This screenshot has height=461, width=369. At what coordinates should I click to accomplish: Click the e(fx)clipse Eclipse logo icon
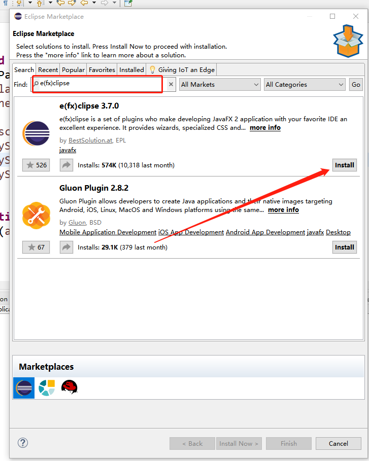(36, 133)
